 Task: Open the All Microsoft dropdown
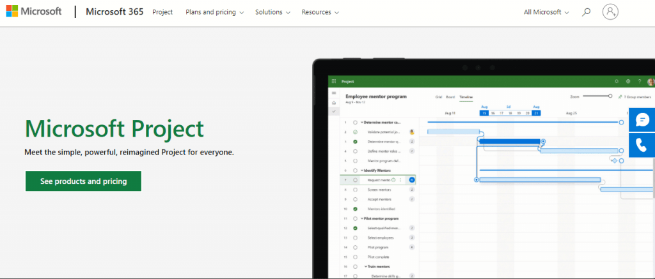(x=546, y=12)
